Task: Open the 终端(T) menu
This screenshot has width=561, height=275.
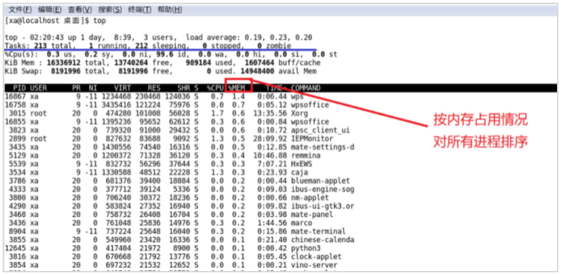Action: pos(139,11)
